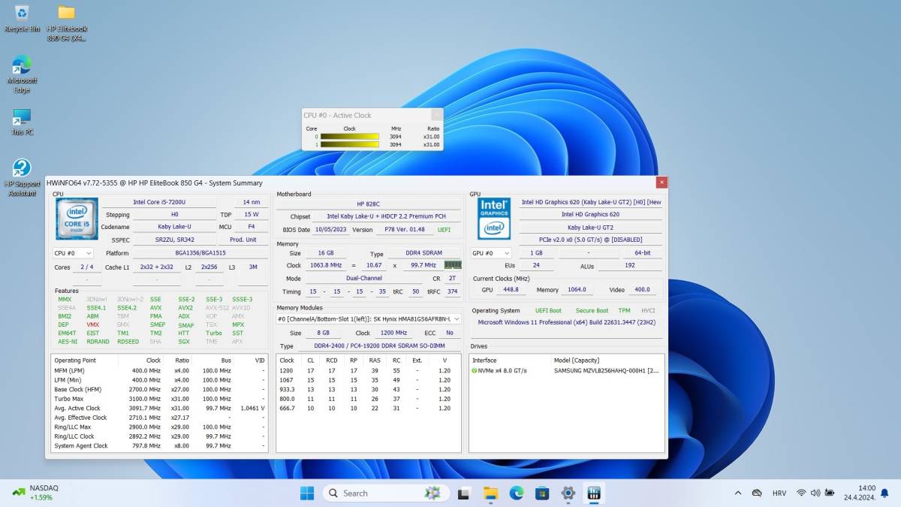Expand the CPU #0 selector dropdown
Viewport: 901px width, 507px height.
tap(73, 253)
